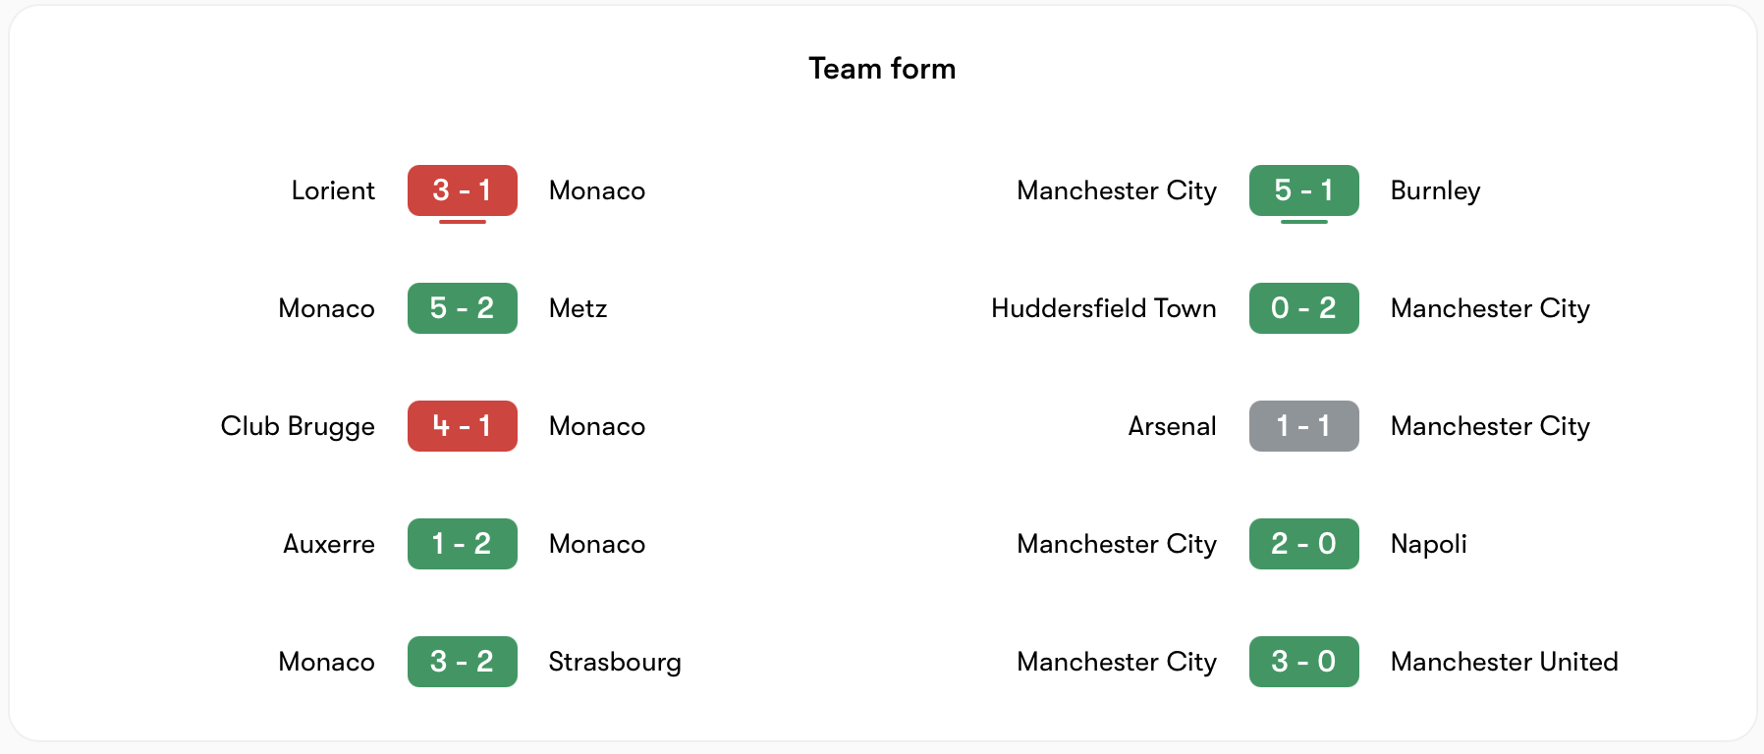Click the Burnley team name

point(1435,190)
